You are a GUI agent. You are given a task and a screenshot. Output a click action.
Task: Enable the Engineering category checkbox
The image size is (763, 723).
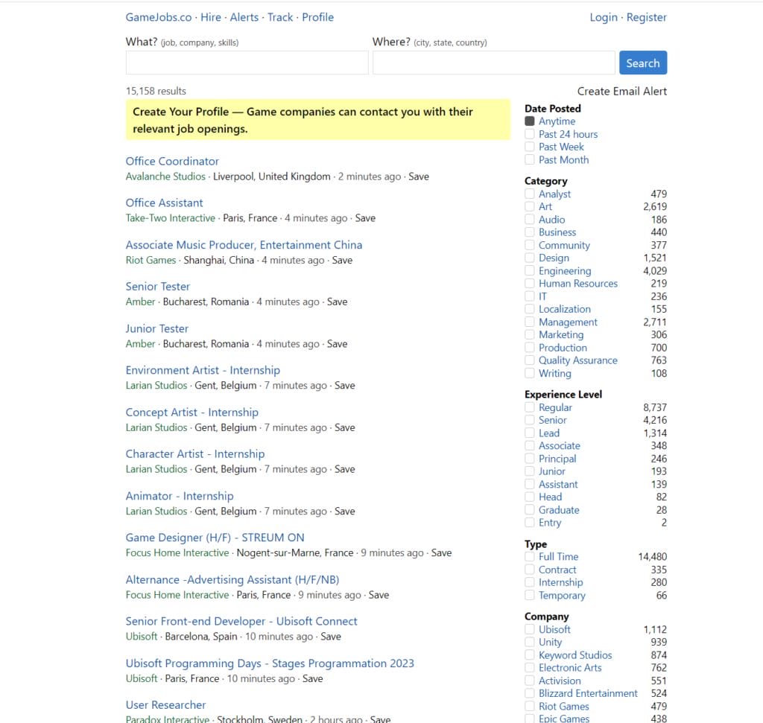(530, 271)
